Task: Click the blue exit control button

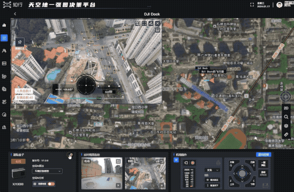Action: click(x=264, y=154)
